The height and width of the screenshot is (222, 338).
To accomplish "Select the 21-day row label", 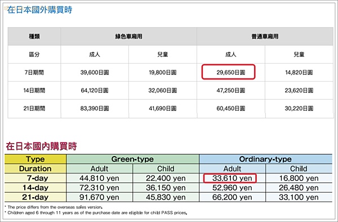I will (x=35, y=197).
